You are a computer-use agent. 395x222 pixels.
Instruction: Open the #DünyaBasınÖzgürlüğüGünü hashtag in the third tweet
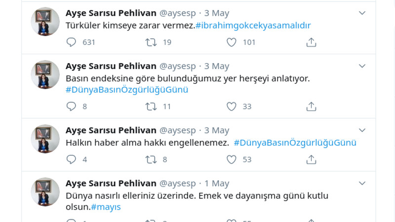(x=295, y=143)
